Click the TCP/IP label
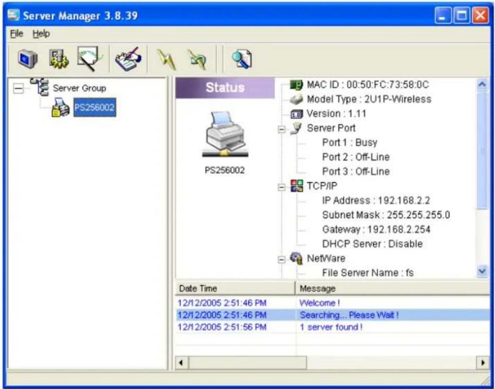This screenshot has height=389, width=495. click(x=322, y=186)
